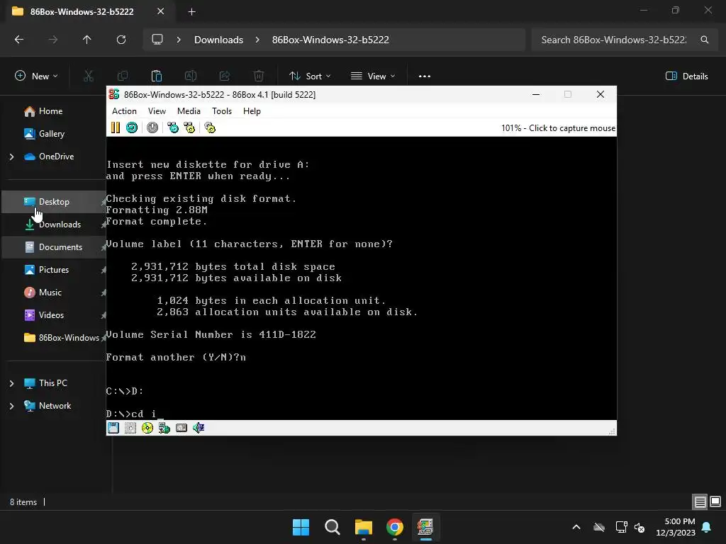Click the network status icon in 86Box
726x544 pixels.
coord(164,428)
